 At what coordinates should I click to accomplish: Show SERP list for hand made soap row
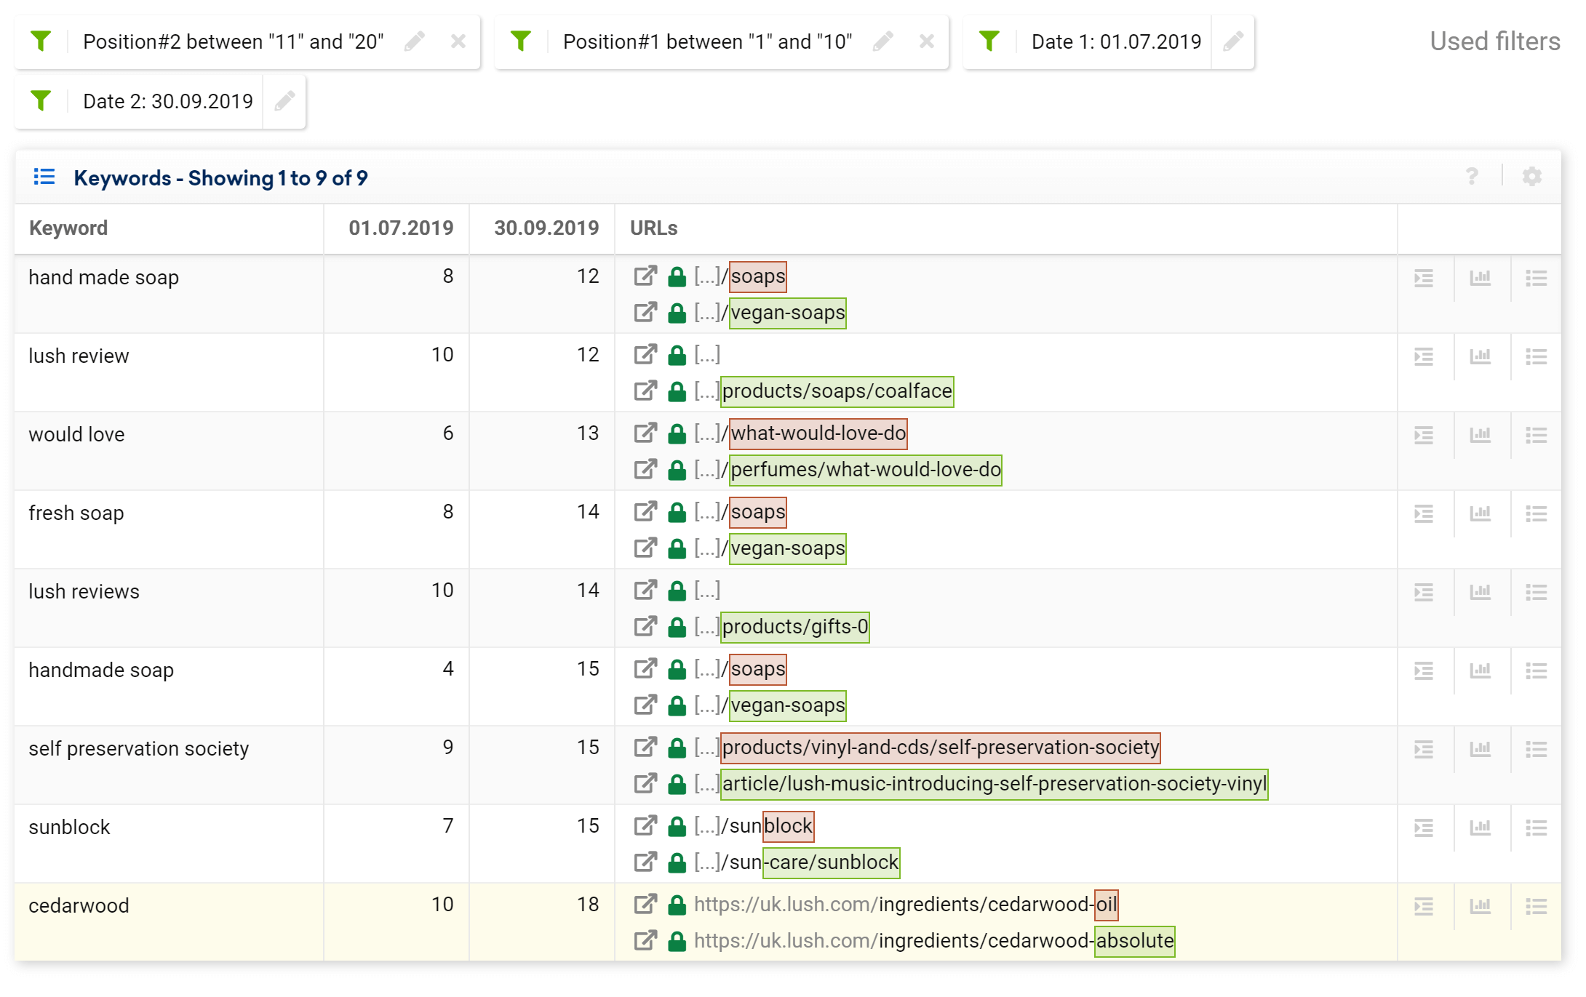(x=1424, y=278)
